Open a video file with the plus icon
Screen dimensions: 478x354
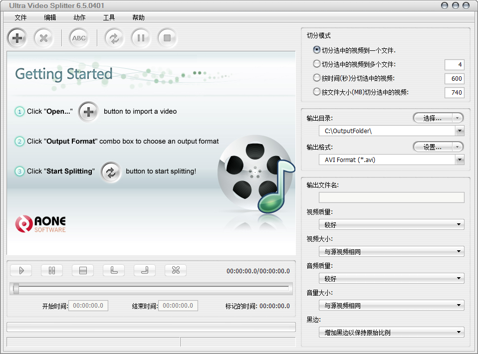tap(16, 38)
